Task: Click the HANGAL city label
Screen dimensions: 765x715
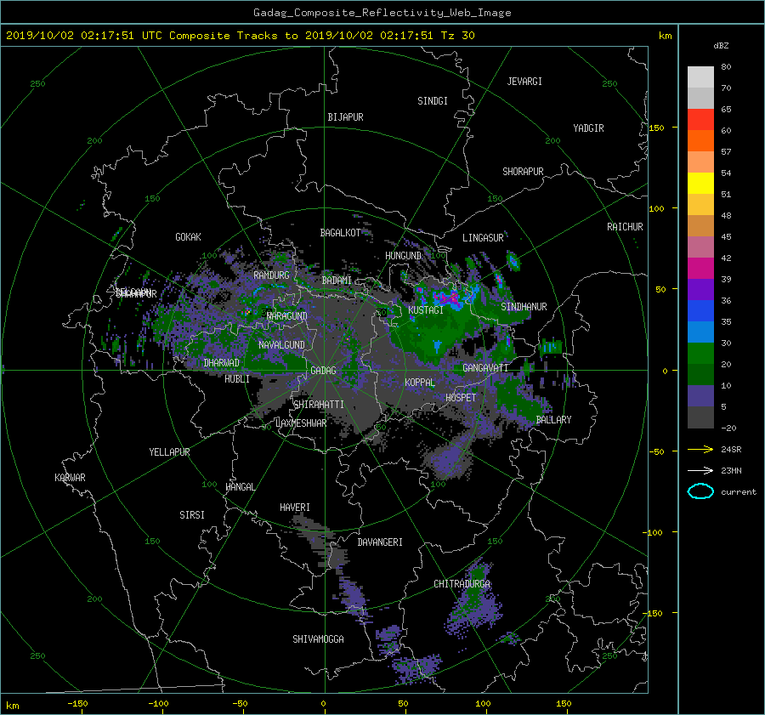Action: click(x=240, y=487)
